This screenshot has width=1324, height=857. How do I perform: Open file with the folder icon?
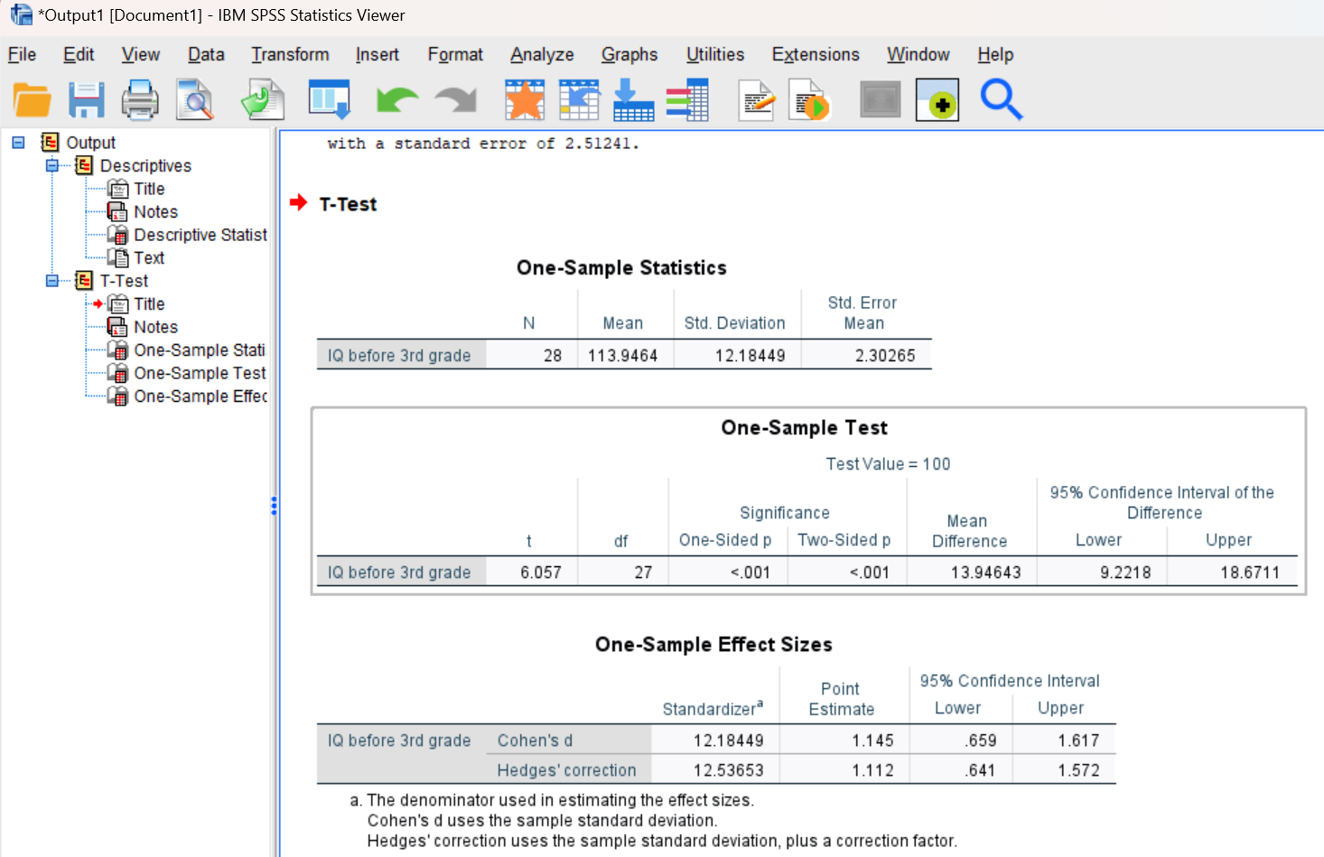33,100
